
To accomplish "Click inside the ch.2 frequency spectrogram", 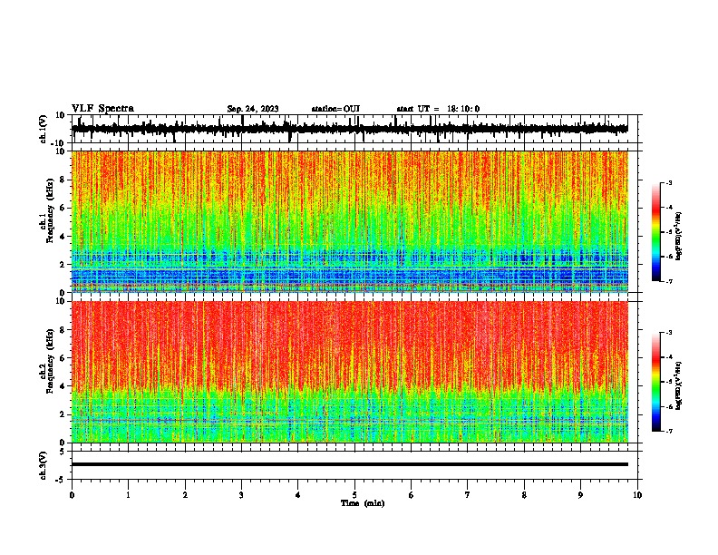I will [x=349, y=372].
